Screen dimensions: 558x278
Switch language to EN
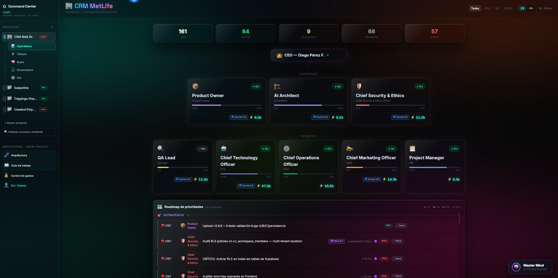click(531, 8)
